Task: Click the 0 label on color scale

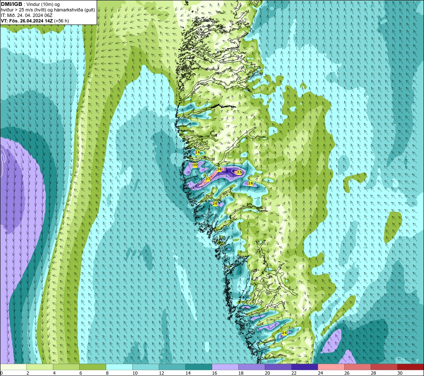Action: [1, 373]
